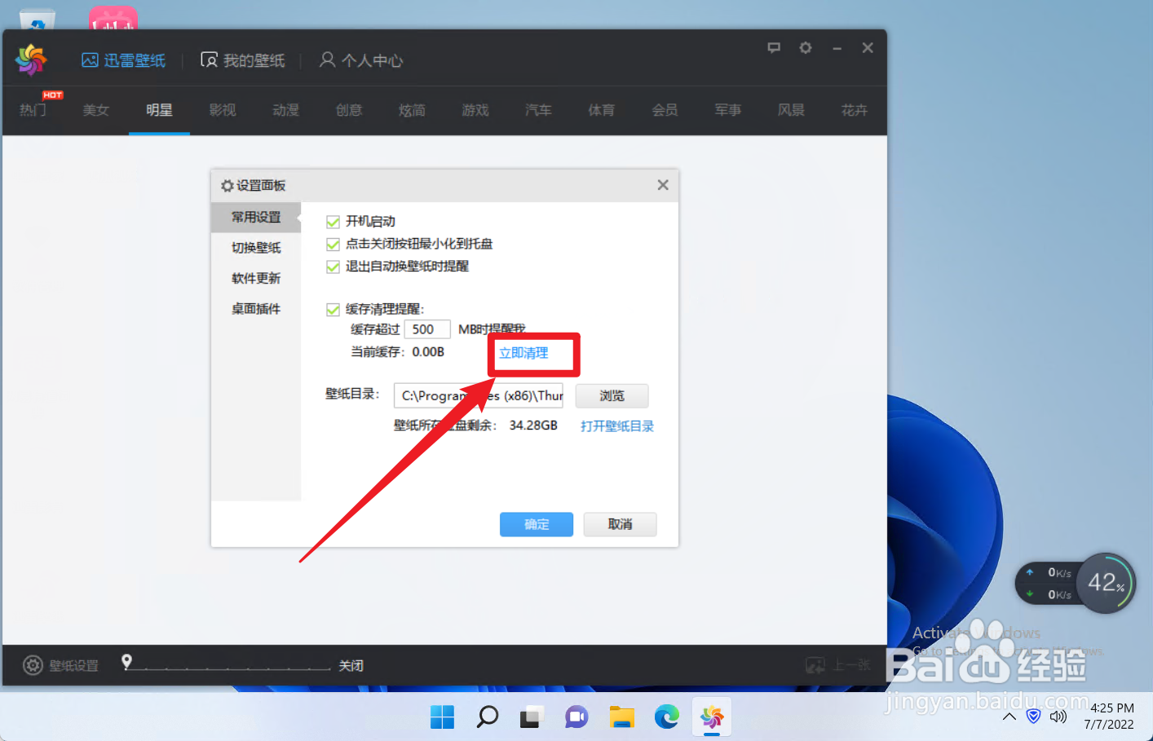Select the 风景 category
The height and width of the screenshot is (741, 1153).
pyautogui.click(x=791, y=110)
